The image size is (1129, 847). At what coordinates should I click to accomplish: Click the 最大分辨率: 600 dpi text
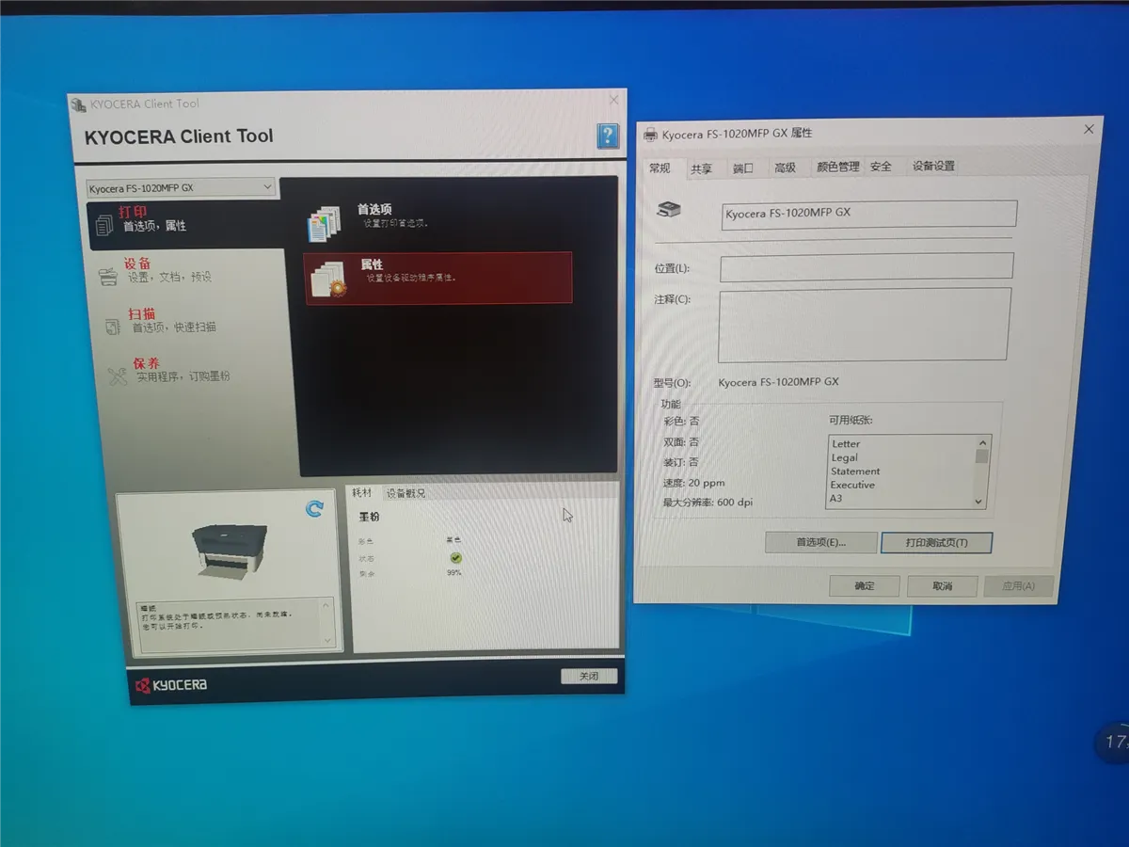tap(708, 503)
